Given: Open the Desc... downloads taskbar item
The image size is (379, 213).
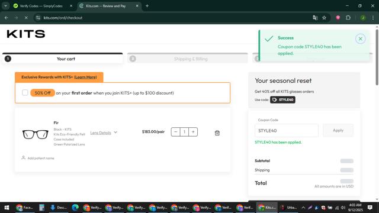Looking at the screenshot, I should click(59, 208).
